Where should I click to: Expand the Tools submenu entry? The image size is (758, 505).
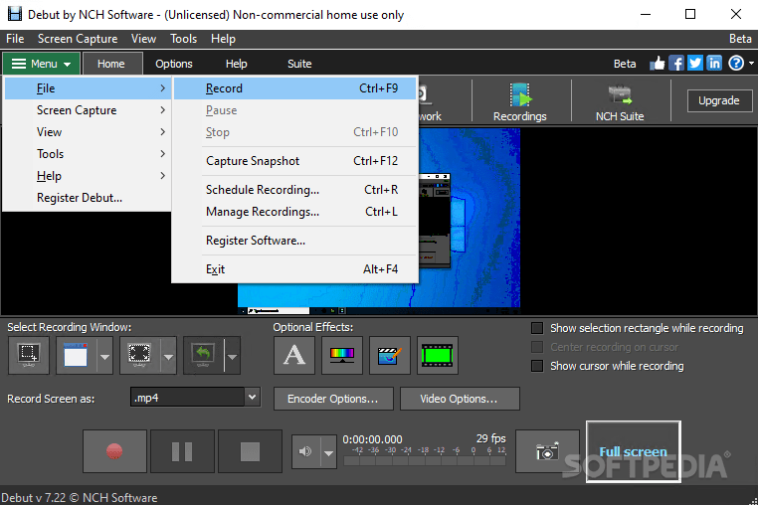click(x=87, y=154)
